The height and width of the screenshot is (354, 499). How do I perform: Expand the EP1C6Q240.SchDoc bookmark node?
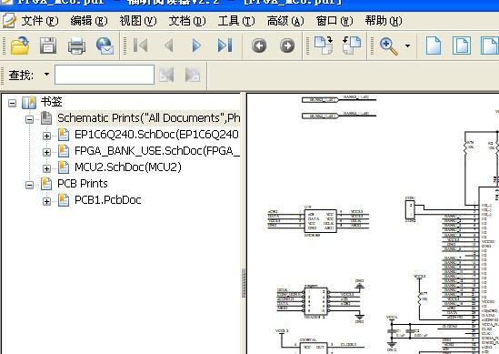pos(46,136)
